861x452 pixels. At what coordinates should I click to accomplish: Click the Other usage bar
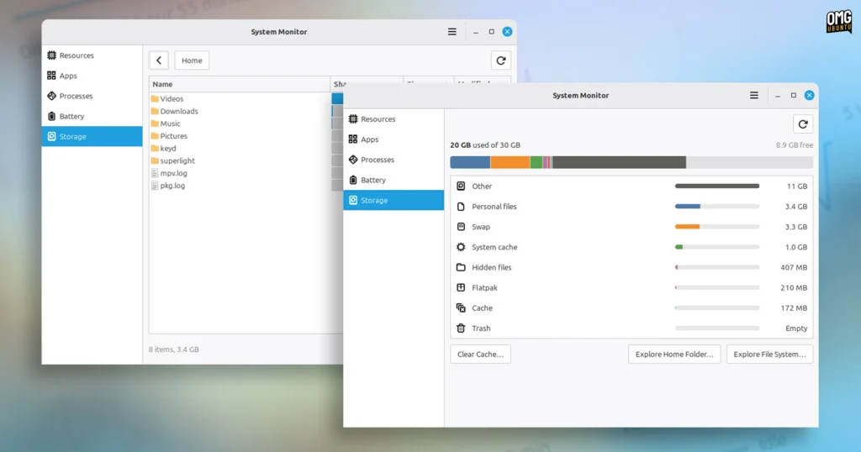717,186
